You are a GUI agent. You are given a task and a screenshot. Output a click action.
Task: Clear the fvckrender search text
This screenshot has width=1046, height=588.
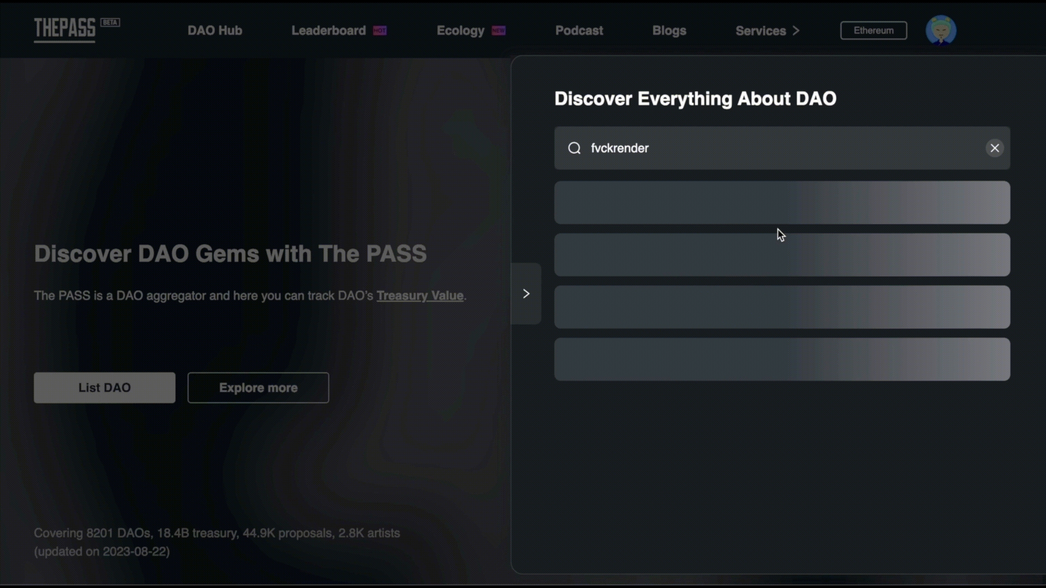[x=994, y=148]
